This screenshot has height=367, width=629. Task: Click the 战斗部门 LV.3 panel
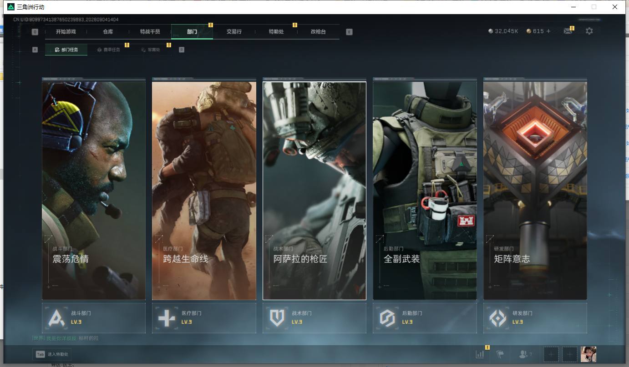94,318
